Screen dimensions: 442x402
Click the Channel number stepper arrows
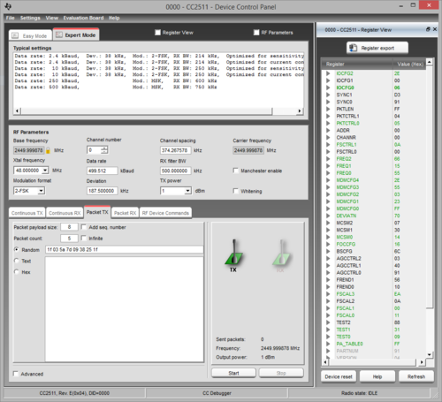[104, 150]
